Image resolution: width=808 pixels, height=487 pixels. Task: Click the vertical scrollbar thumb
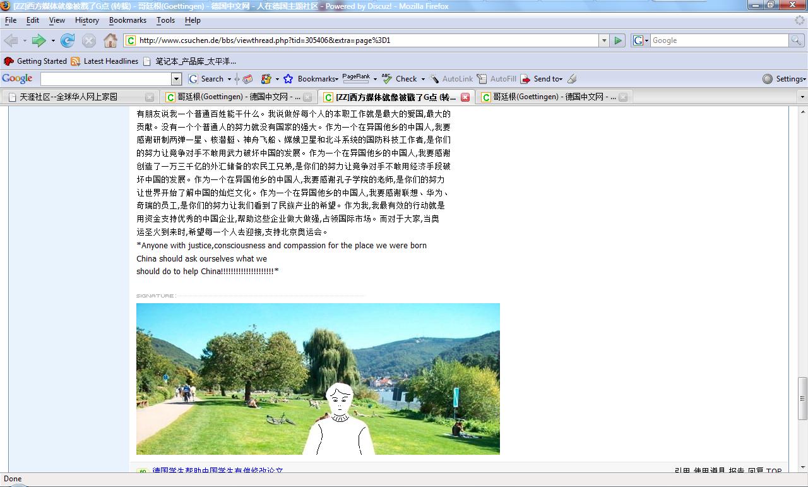[802, 399]
